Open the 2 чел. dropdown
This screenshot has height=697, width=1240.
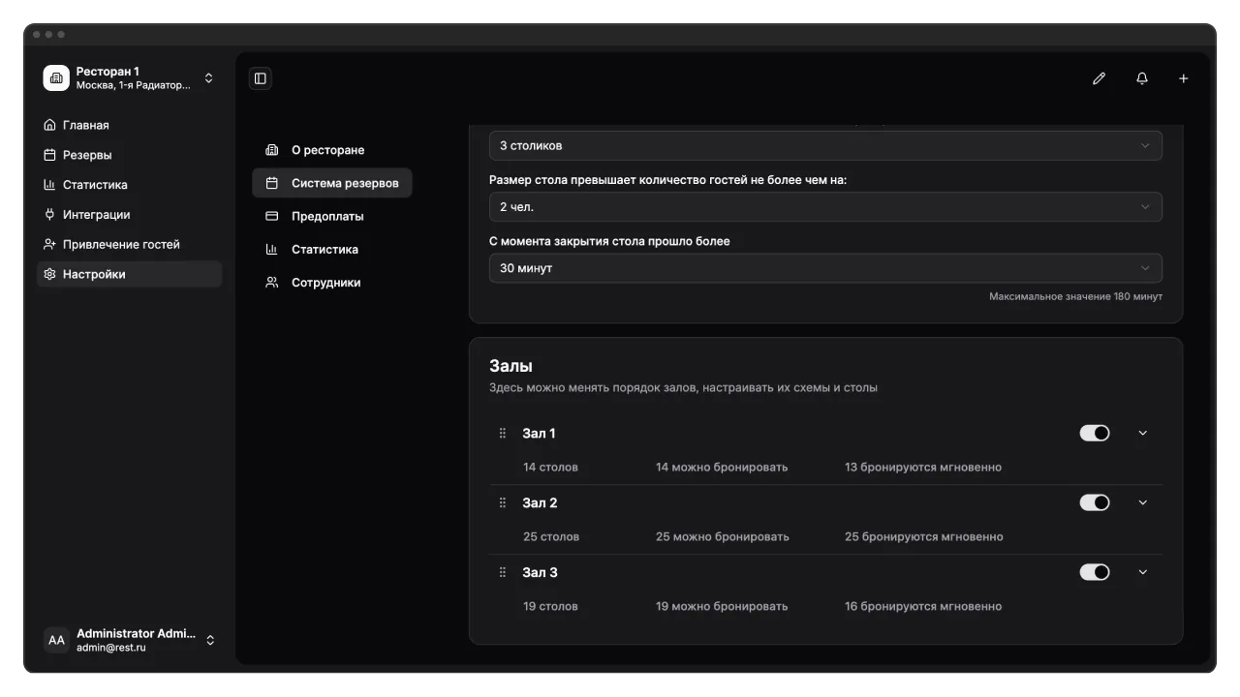pos(825,207)
